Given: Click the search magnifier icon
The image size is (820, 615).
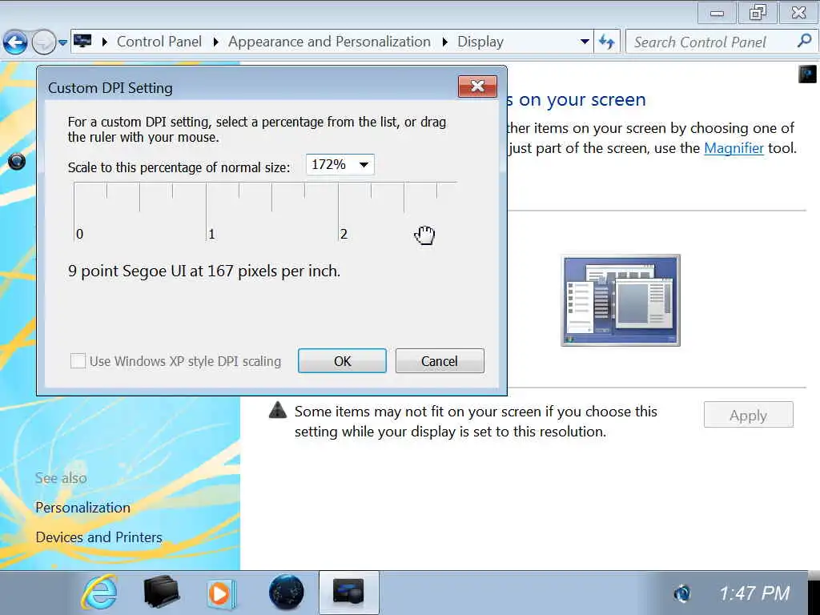Looking at the screenshot, I should 805,41.
